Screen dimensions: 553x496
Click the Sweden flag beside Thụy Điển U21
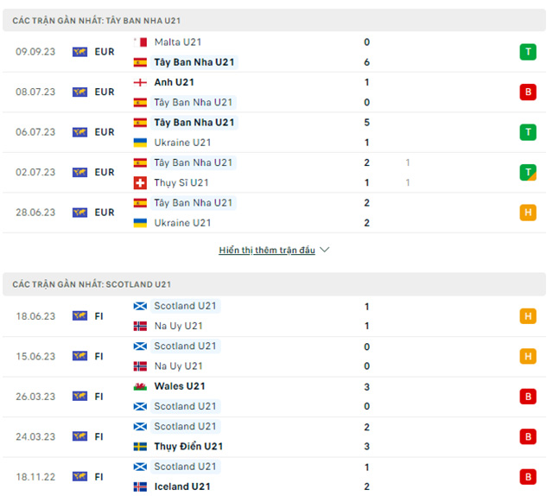(x=140, y=447)
